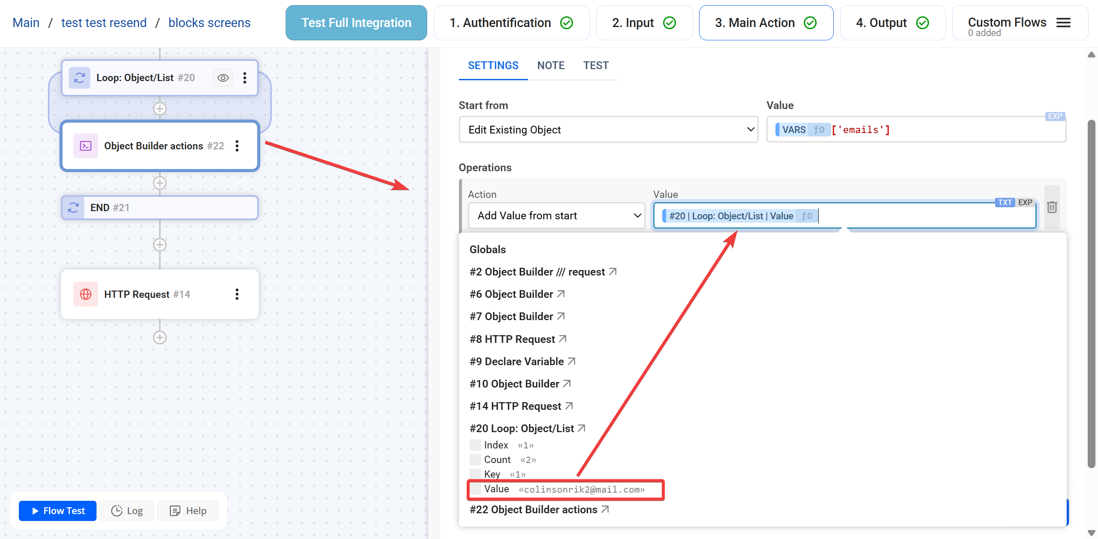Viewport: 1098px width, 539px height.
Task: Open three-dot menu of HTTP Request #14
Action: point(237,294)
